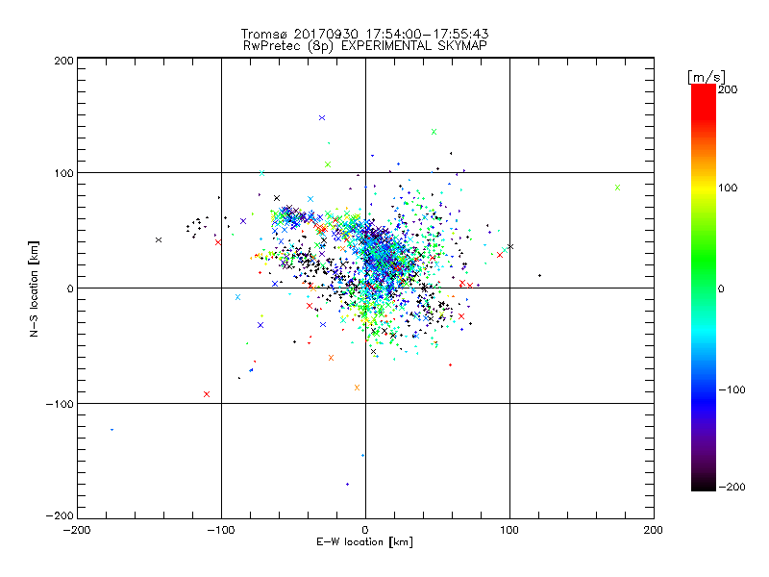The height and width of the screenshot is (577, 769).
Task: Click the E-W axis 200 tick label
Action: (654, 530)
